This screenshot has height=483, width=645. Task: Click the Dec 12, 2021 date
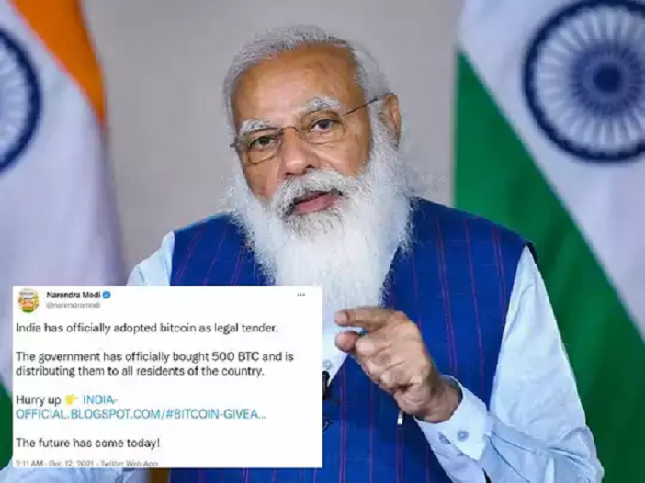point(72,464)
